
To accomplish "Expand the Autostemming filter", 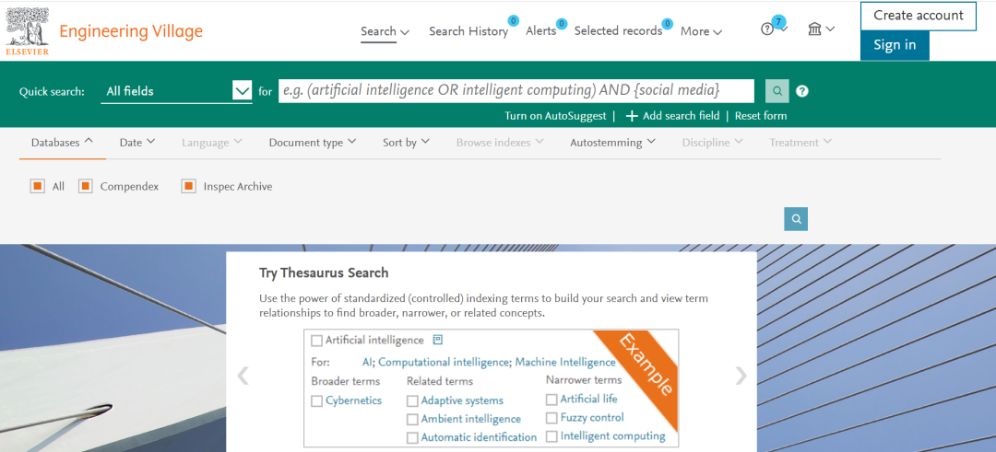I will 612,143.
